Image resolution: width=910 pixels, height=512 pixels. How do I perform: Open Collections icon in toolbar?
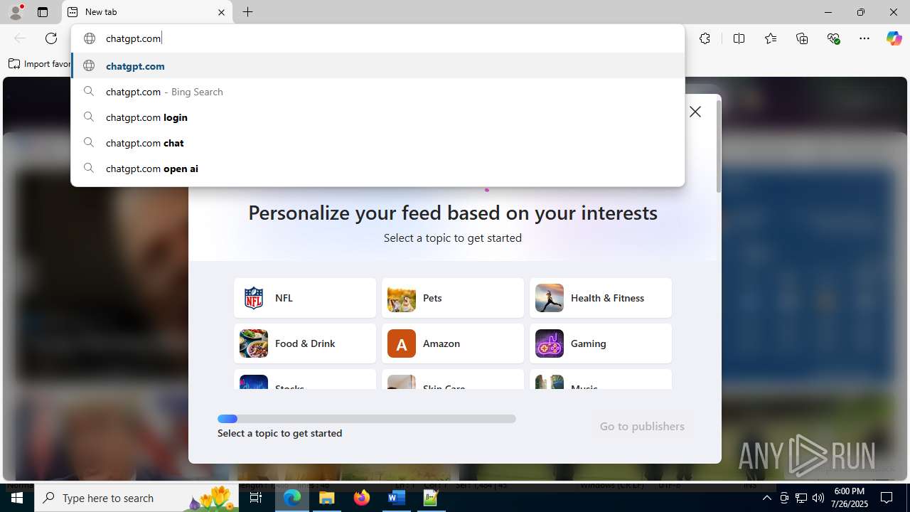tap(802, 38)
